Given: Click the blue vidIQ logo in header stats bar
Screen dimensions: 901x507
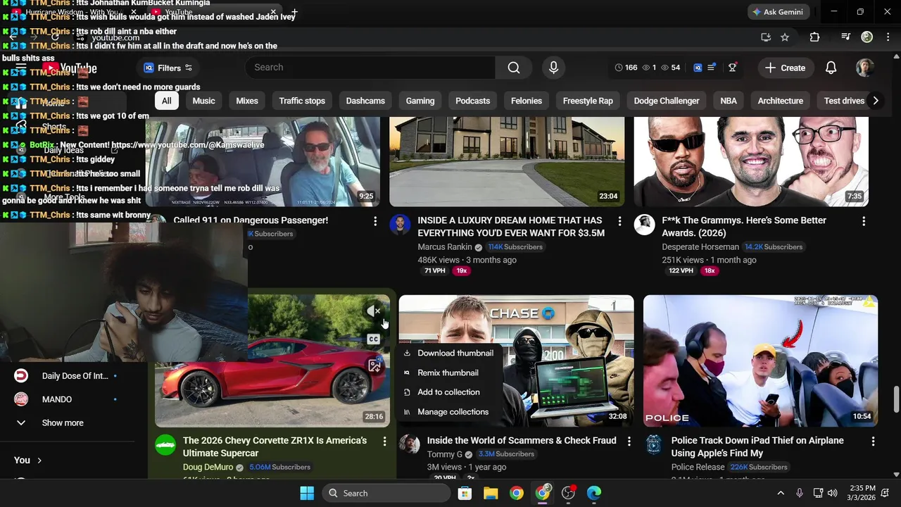Looking at the screenshot, I should 698,68.
